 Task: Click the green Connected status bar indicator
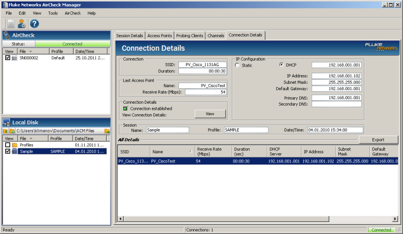pyautogui.click(x=381, y=230)
